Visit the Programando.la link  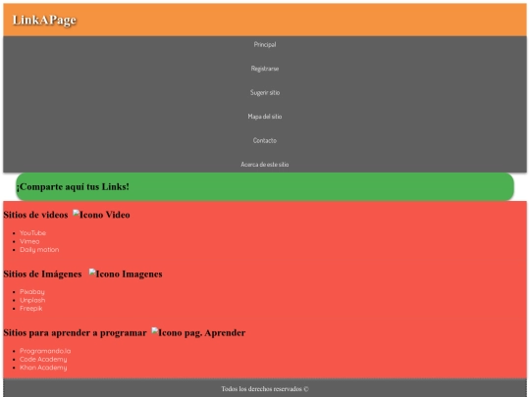[45, 351]
